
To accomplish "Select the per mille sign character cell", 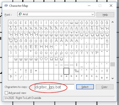I will pos(77,71).
